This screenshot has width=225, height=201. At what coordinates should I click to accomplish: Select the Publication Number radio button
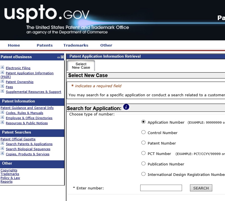pyautogui.click(x=143, y=163)
